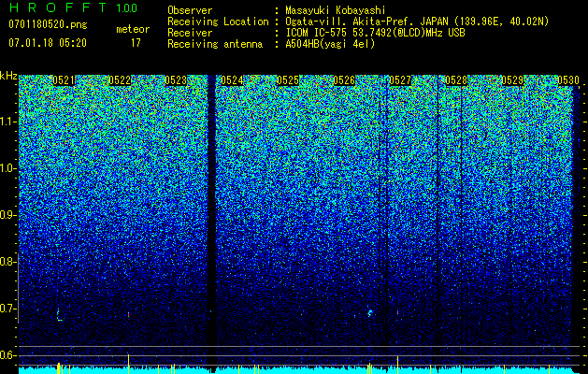Click the 0529 time marker label

point(512,80)
